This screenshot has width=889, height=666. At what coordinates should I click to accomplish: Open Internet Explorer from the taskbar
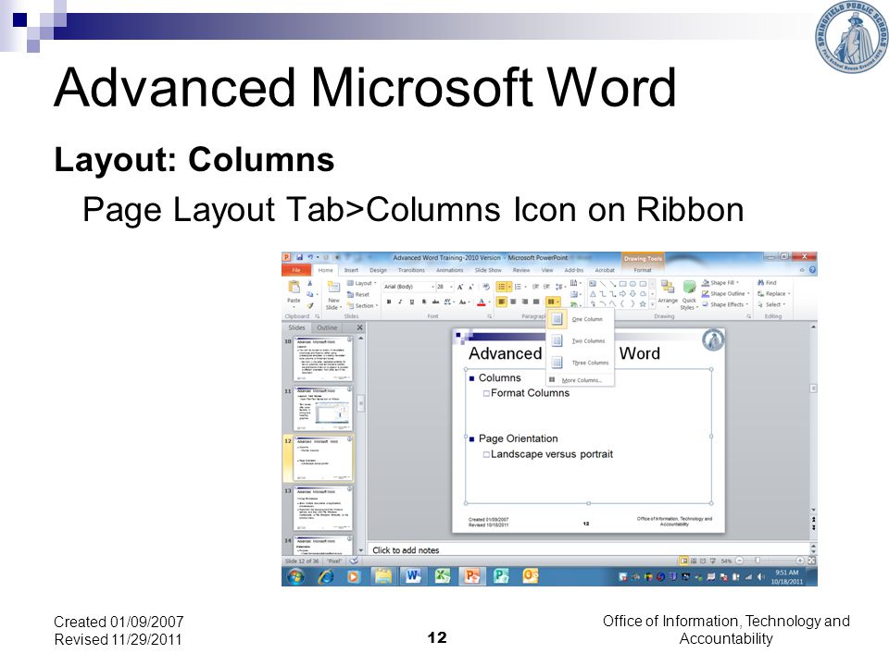pyautogui.click(x=326, y=576)
